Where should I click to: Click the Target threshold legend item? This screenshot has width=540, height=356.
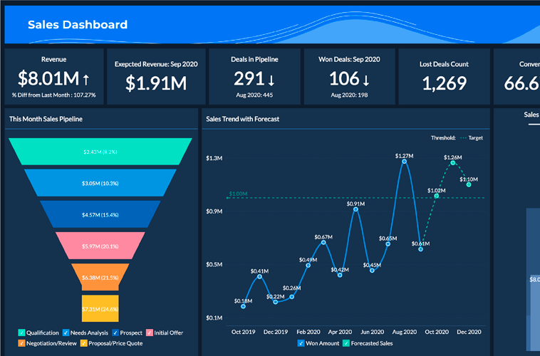click(x=470, y=137)
